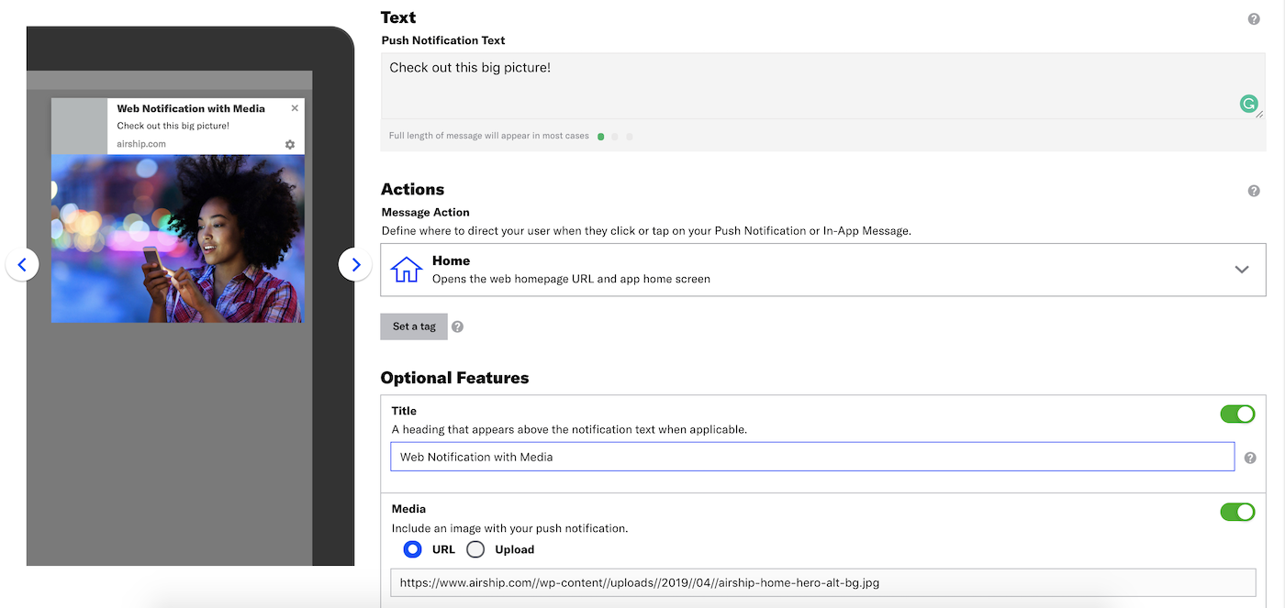1285x608 pixels.
Task: Click the Set a tag button
Action: pos(414,326)
